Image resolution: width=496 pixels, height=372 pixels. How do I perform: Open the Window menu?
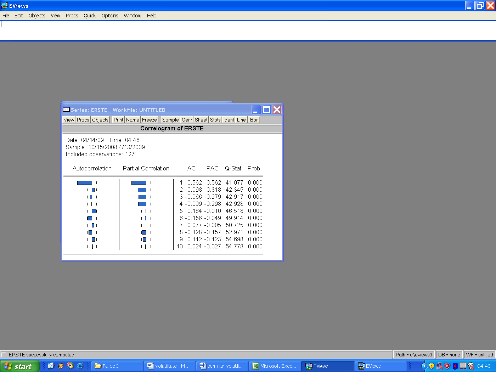133,16
